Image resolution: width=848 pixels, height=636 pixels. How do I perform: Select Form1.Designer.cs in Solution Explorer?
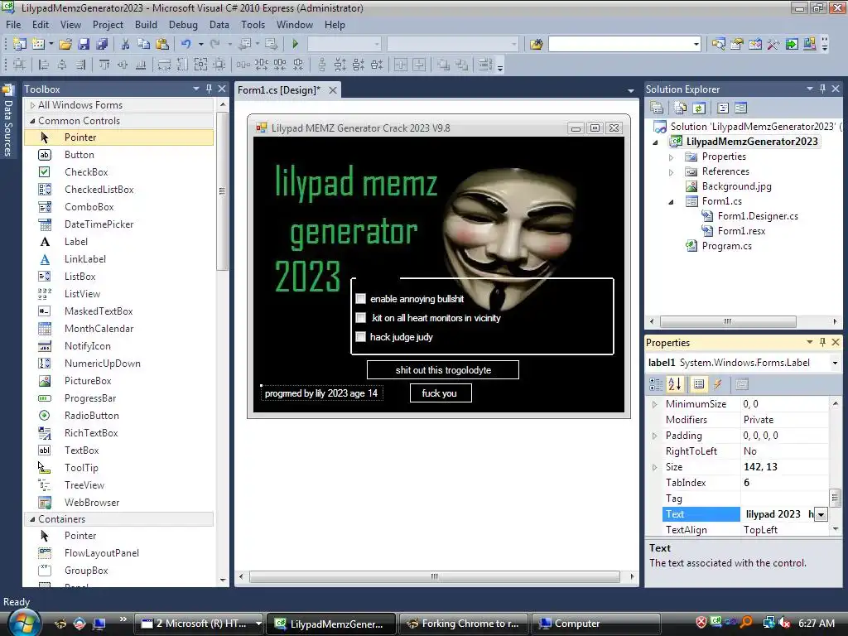[x=757, y=216]
